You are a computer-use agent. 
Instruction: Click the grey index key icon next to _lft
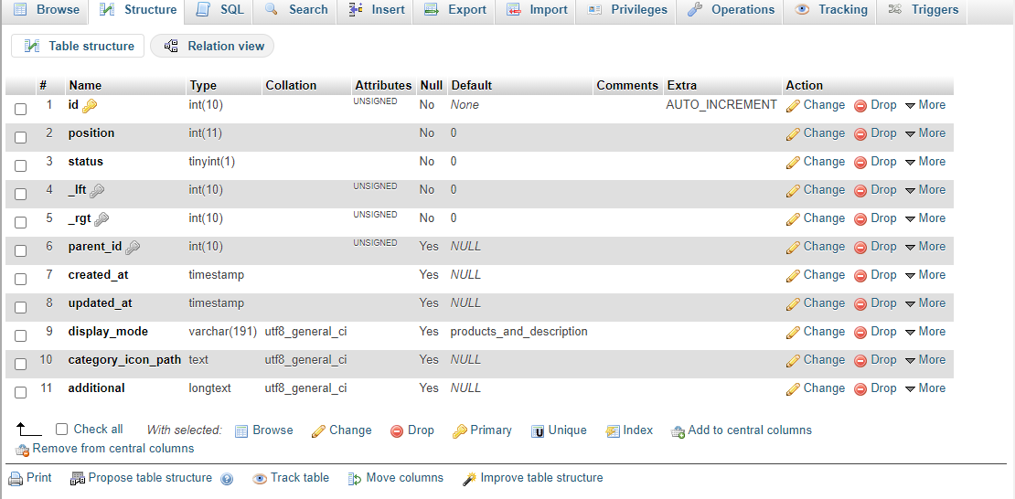[x=96, y=190]
